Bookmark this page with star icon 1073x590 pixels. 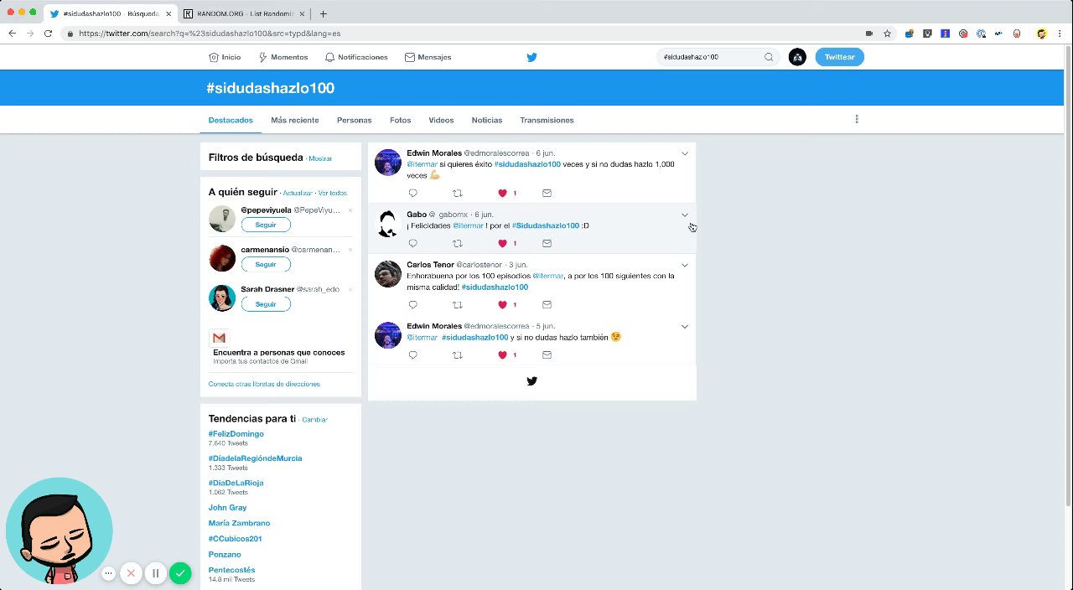[x=887, y=34]
